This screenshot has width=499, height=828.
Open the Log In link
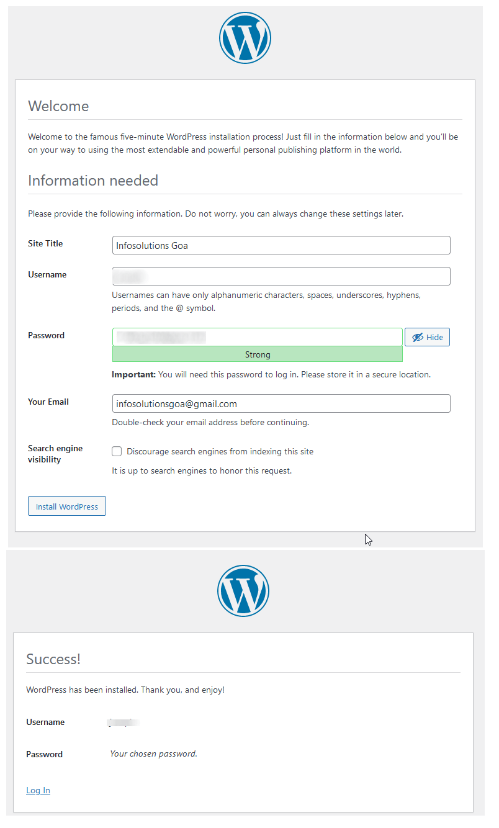[38, 790]
